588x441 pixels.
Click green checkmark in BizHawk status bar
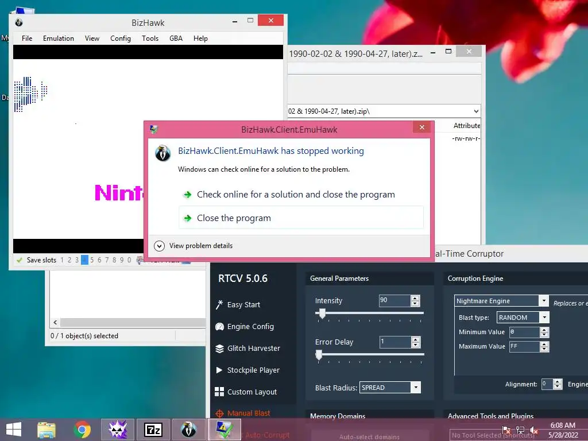[x=19, y=260]
